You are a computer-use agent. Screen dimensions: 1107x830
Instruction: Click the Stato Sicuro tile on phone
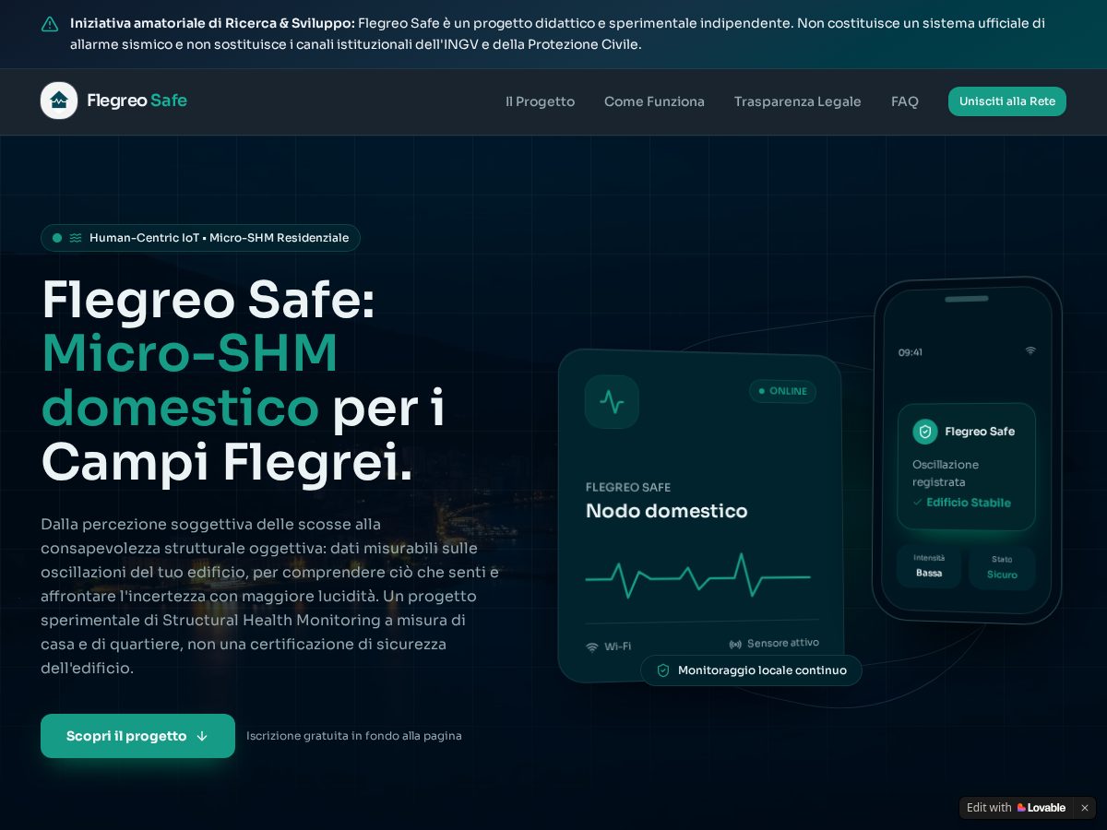[x=1002, y=567]
